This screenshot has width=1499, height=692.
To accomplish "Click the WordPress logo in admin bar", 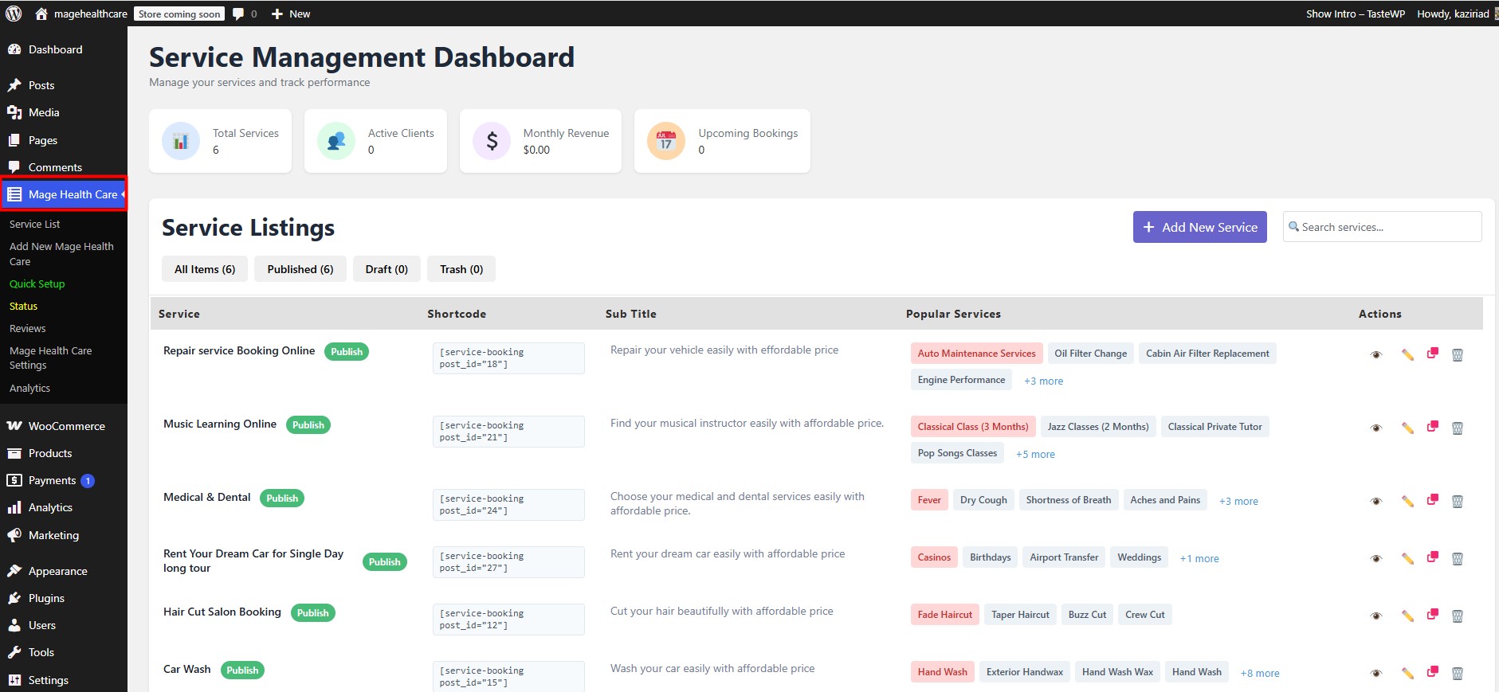I will click(14, 14).
